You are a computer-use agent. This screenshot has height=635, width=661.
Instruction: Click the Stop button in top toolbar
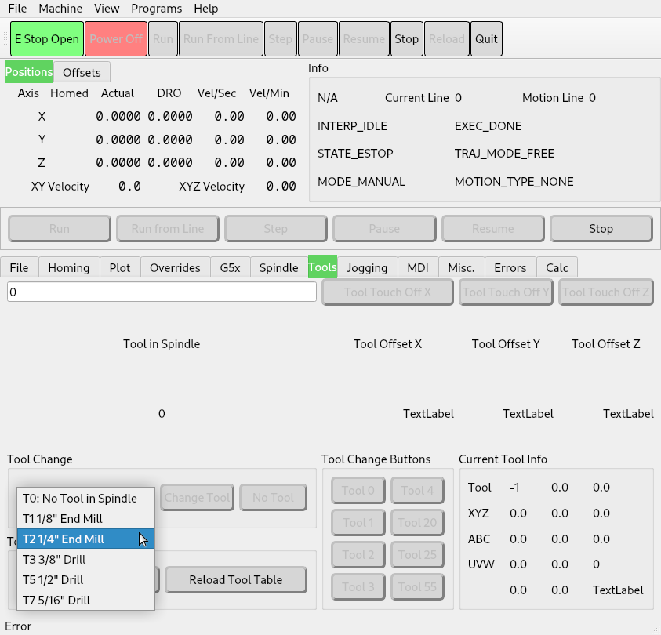tap(406, 39)
